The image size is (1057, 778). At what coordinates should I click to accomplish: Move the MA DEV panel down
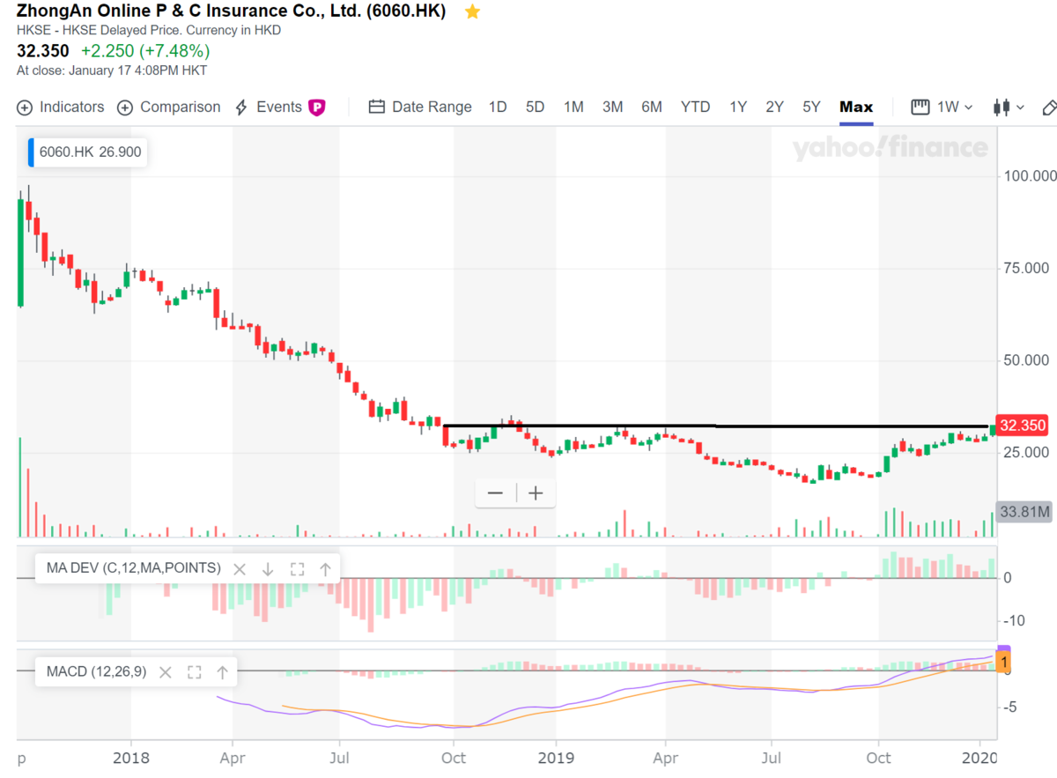click(x=268, y=568)
